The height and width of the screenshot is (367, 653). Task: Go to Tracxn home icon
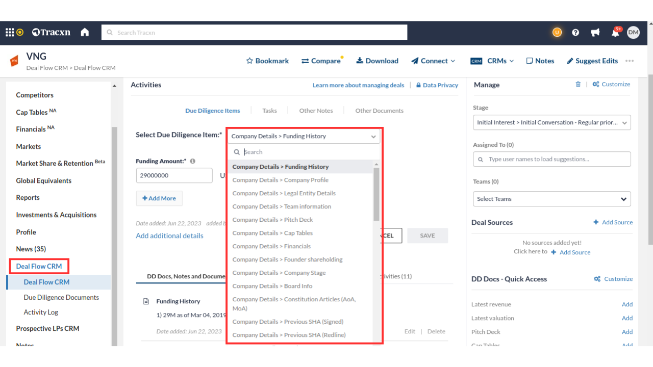[85, 32]
